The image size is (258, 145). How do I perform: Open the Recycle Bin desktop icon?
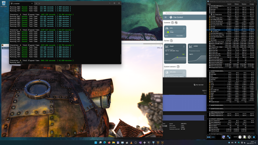pyautogui.click(x=4, y=4)
